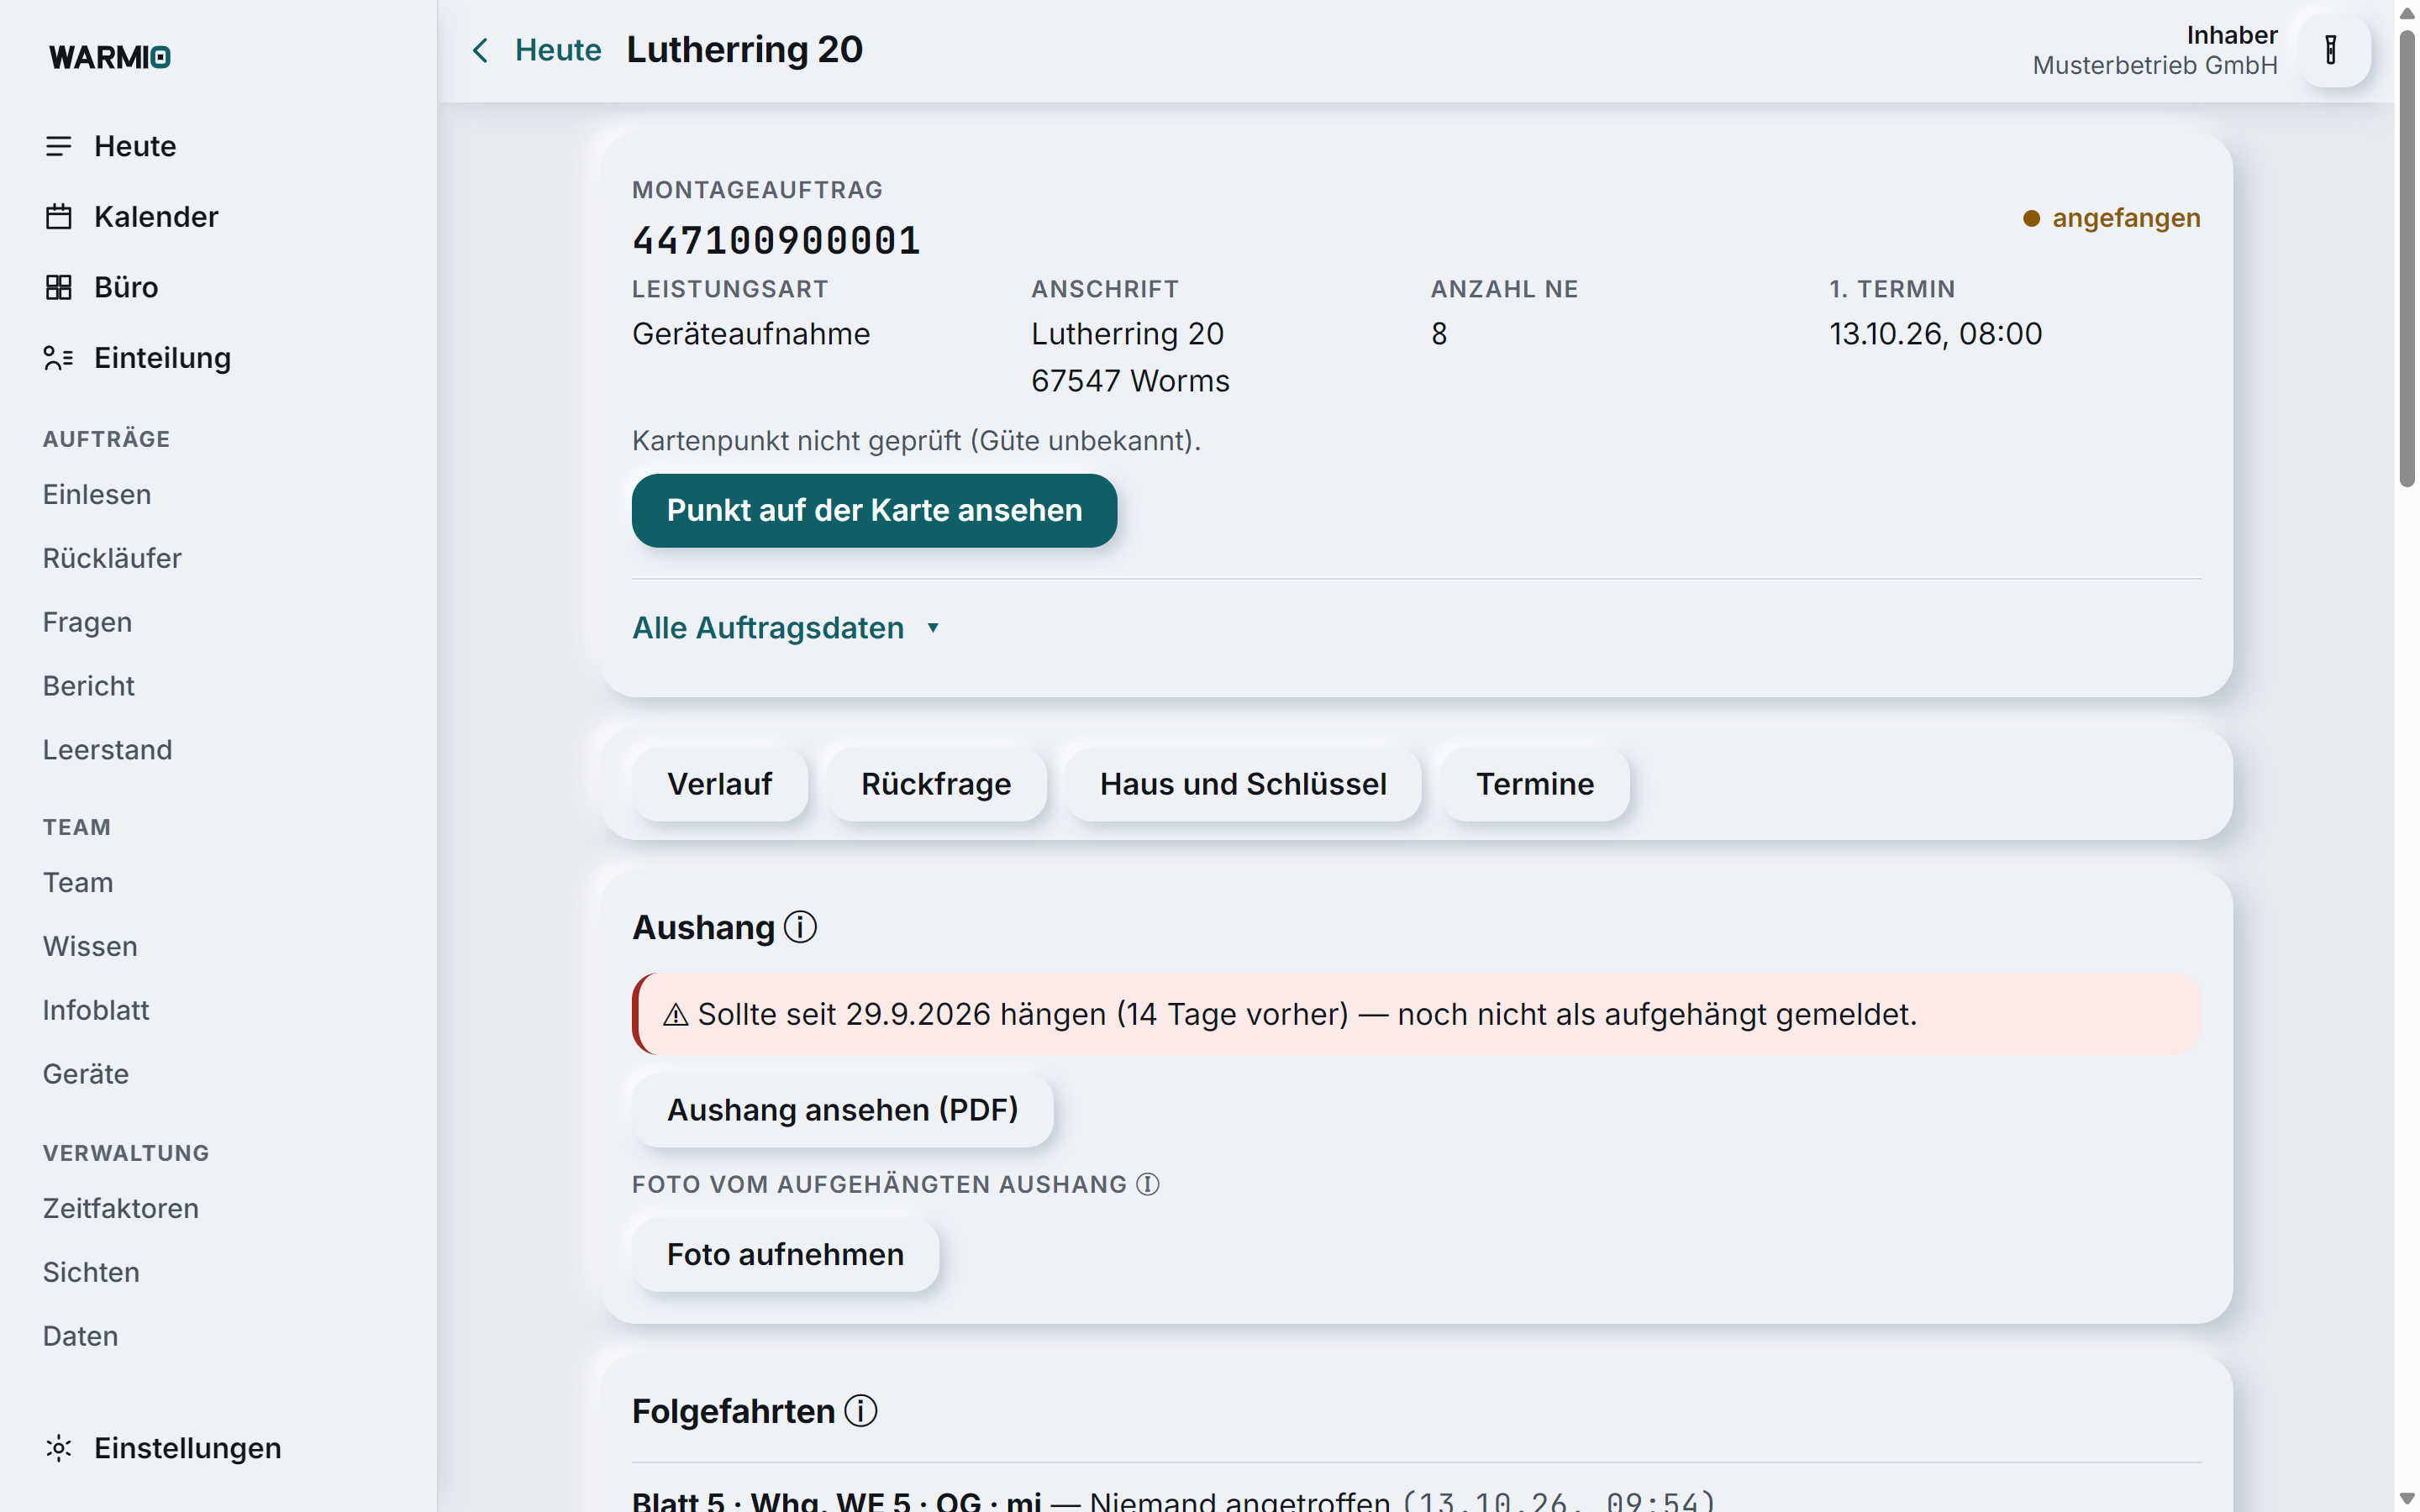Open Geräte in the sidebar
Screen dimensions: 2420x1512
(86, 1074)
